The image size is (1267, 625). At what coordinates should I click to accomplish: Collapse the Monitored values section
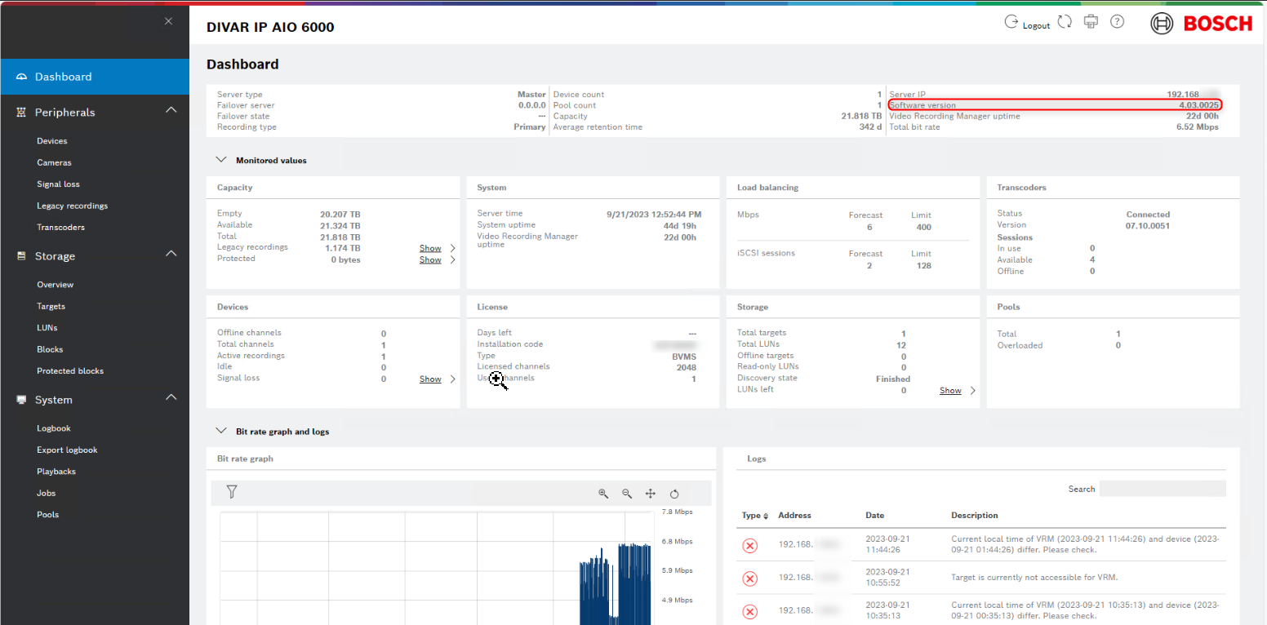(221, 161)
